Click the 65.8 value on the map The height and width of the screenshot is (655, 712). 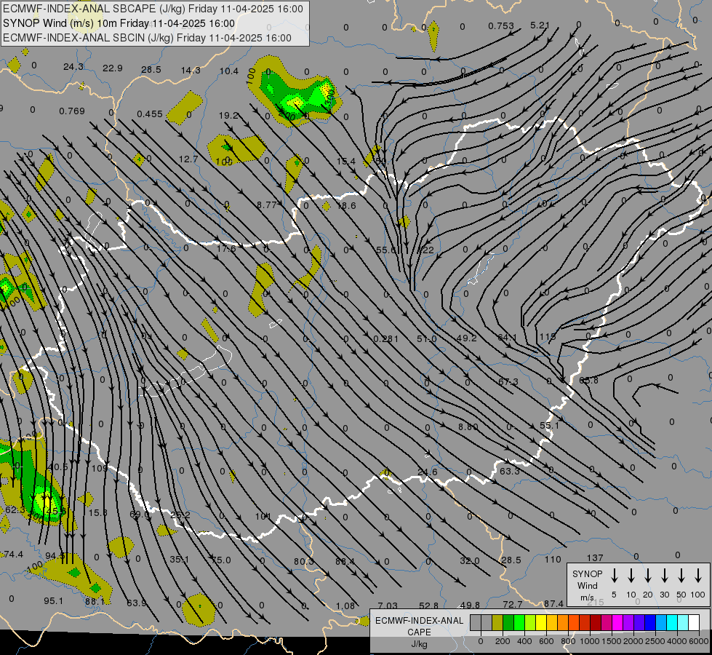pos(588,380)
